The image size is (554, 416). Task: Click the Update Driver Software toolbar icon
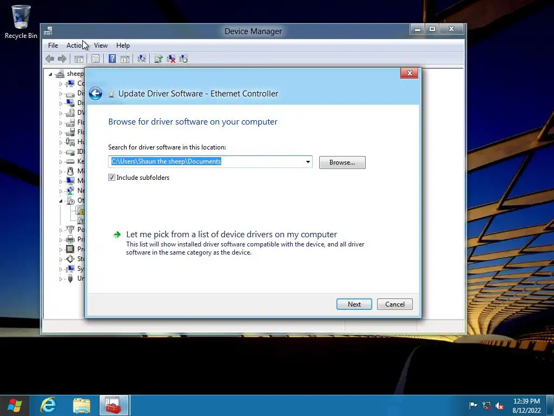[x=159, y=58]
